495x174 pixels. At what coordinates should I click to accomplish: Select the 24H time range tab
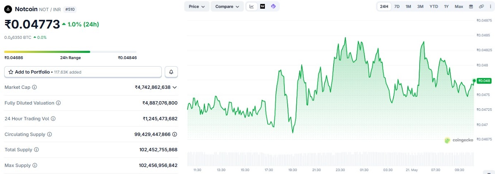384,6
